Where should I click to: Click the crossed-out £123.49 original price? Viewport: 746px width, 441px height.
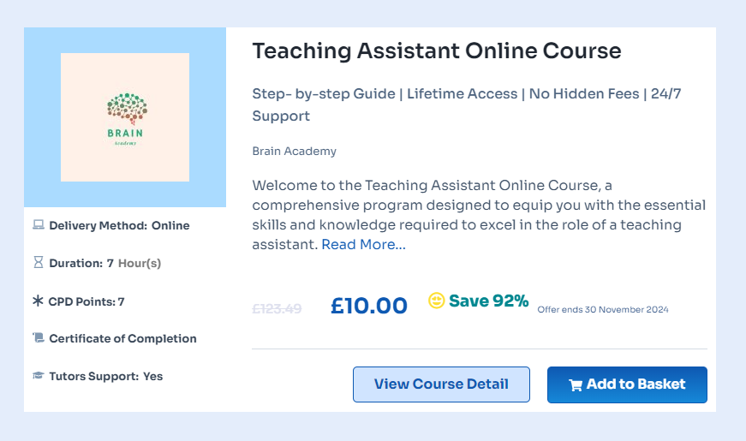[x=277, y=308]
